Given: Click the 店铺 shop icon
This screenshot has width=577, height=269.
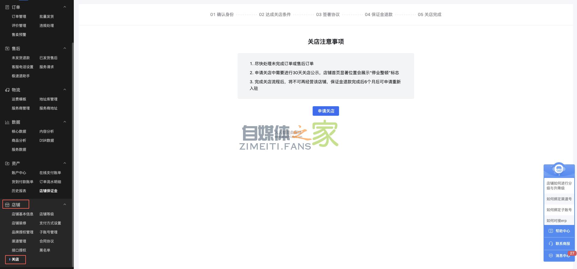Looking at the screenshot, I should (7, 205).
